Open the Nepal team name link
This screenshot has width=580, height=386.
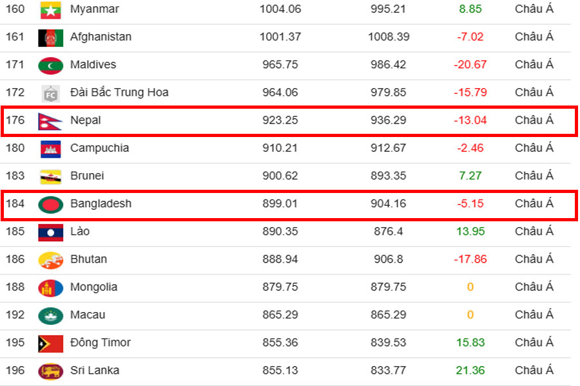pyautogui.click(x=85, y=120)
